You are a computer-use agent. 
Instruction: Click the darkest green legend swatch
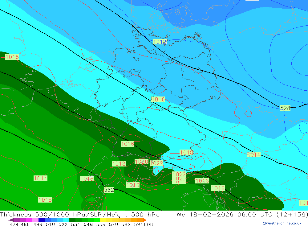pos(72,220)
